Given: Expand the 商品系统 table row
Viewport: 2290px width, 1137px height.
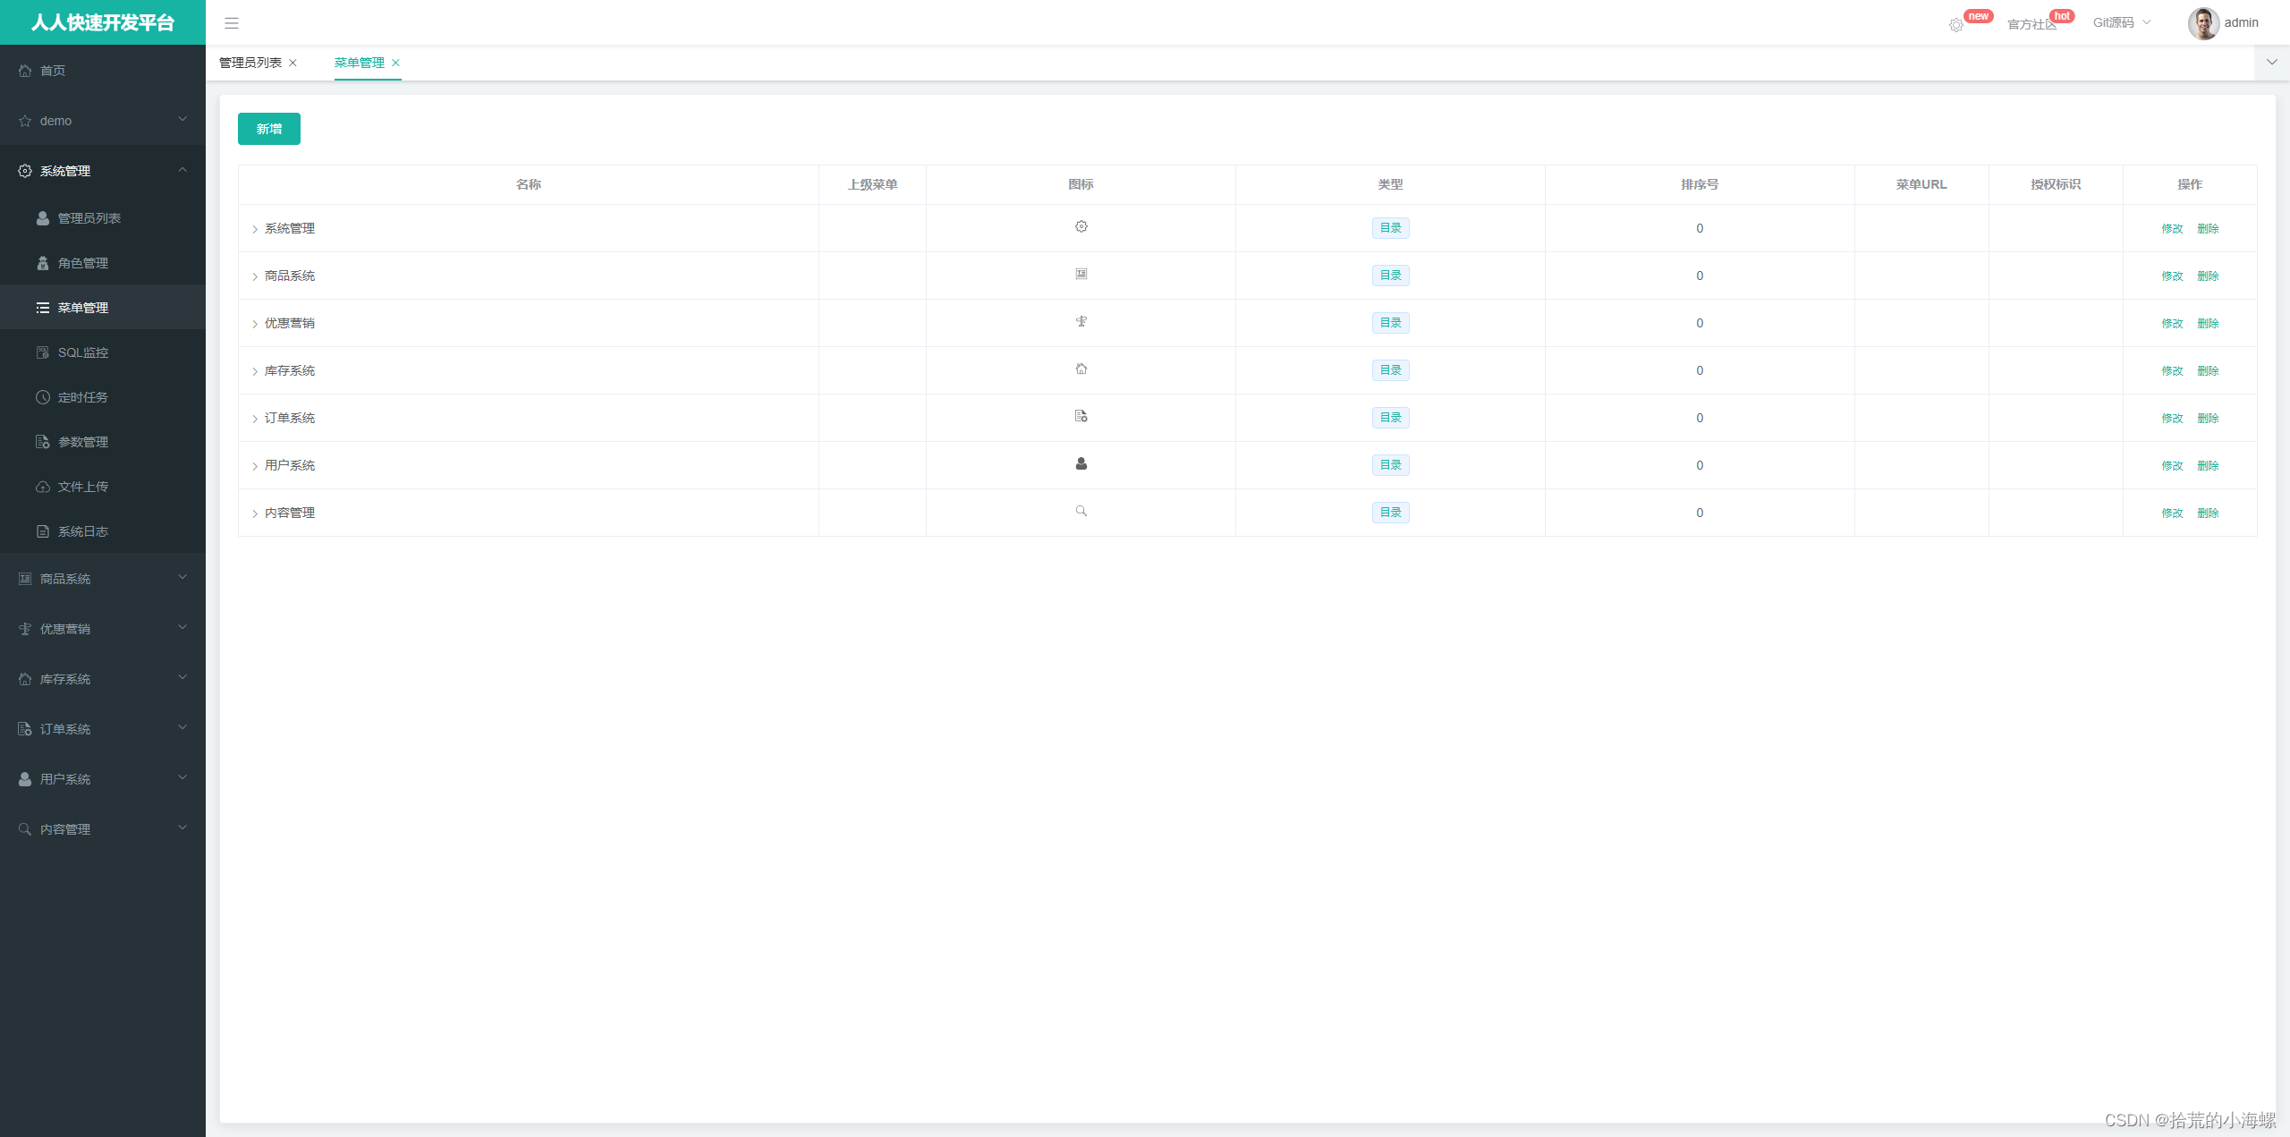Looking at the screenshot, I should [x=255, y=276].
